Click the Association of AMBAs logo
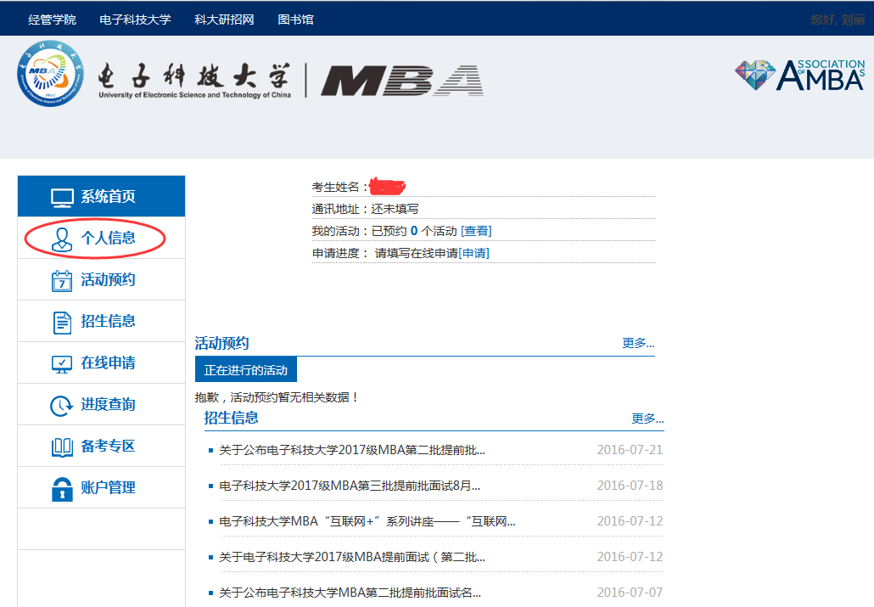Screen dimensions: 874x607 [800, 76]
